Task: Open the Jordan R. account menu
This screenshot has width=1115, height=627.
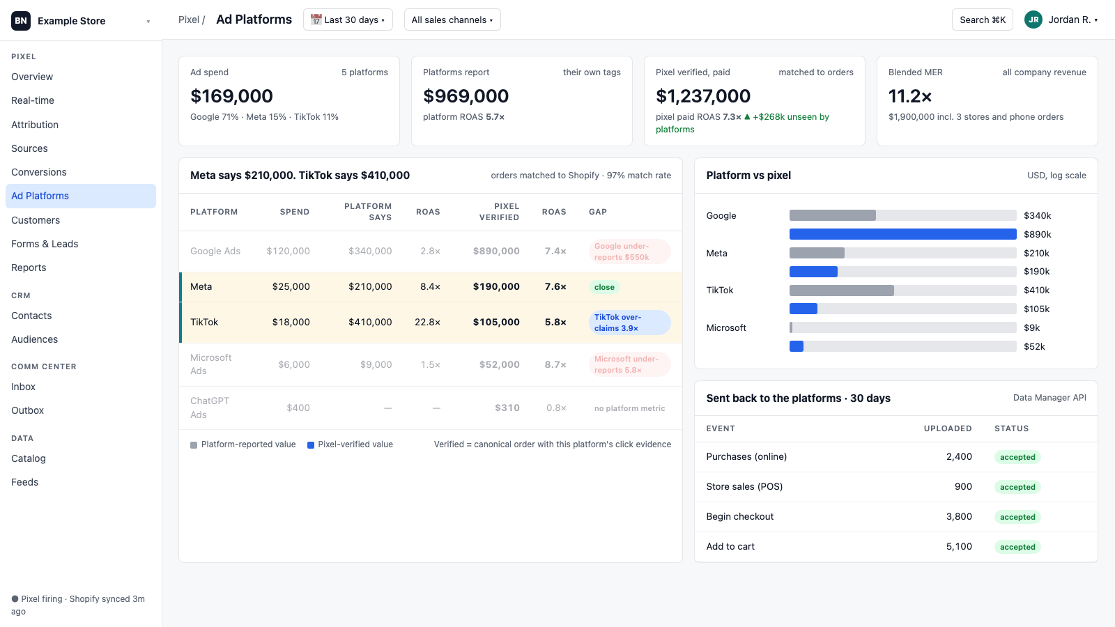Action: click(x=1061, y=20)
